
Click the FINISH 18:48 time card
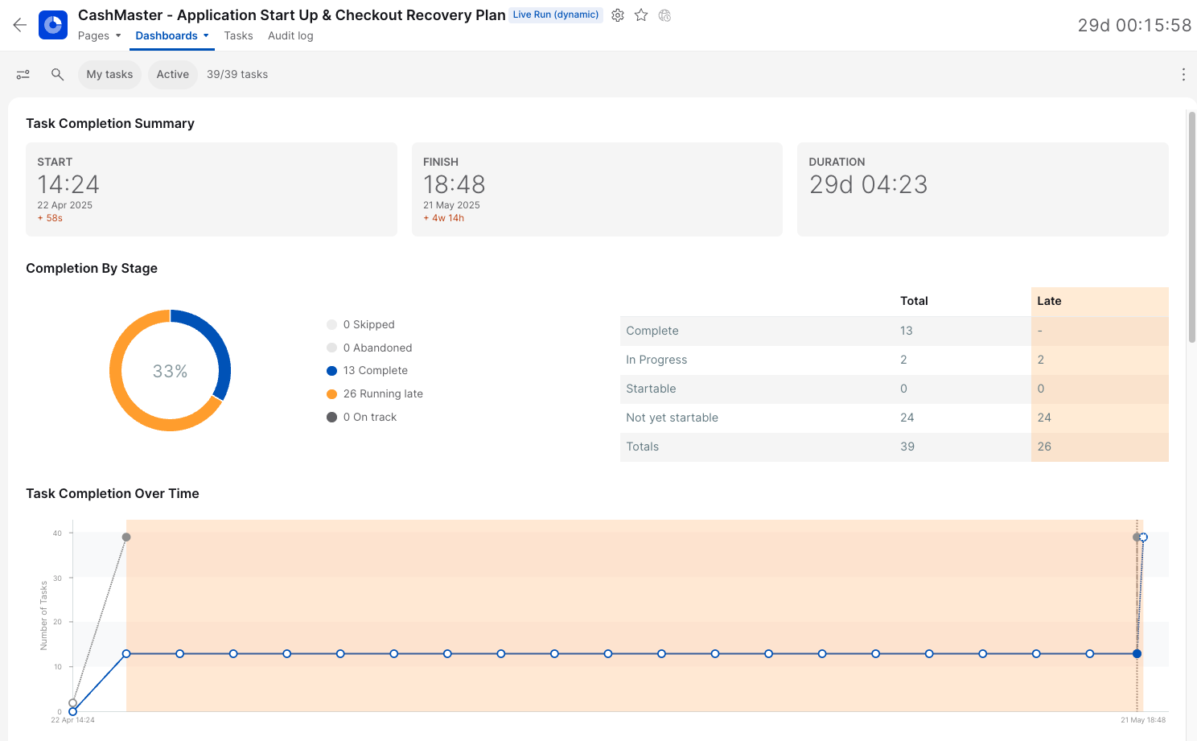pos(597,189)
